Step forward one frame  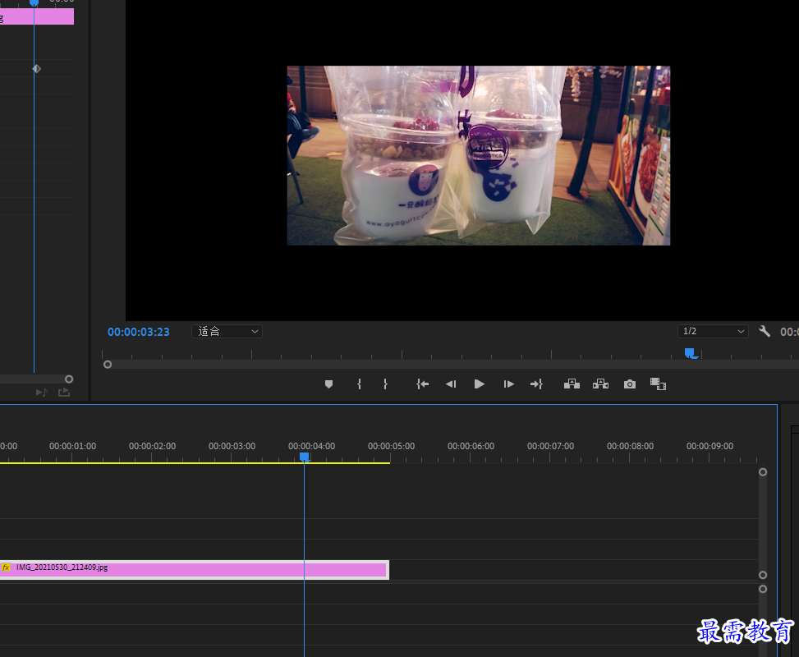click(508, 384)
